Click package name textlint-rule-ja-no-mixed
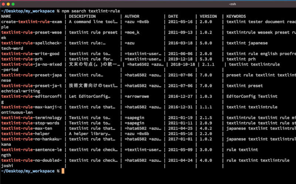The height and width of the screenshot is (184, 296). pos(31,64)
